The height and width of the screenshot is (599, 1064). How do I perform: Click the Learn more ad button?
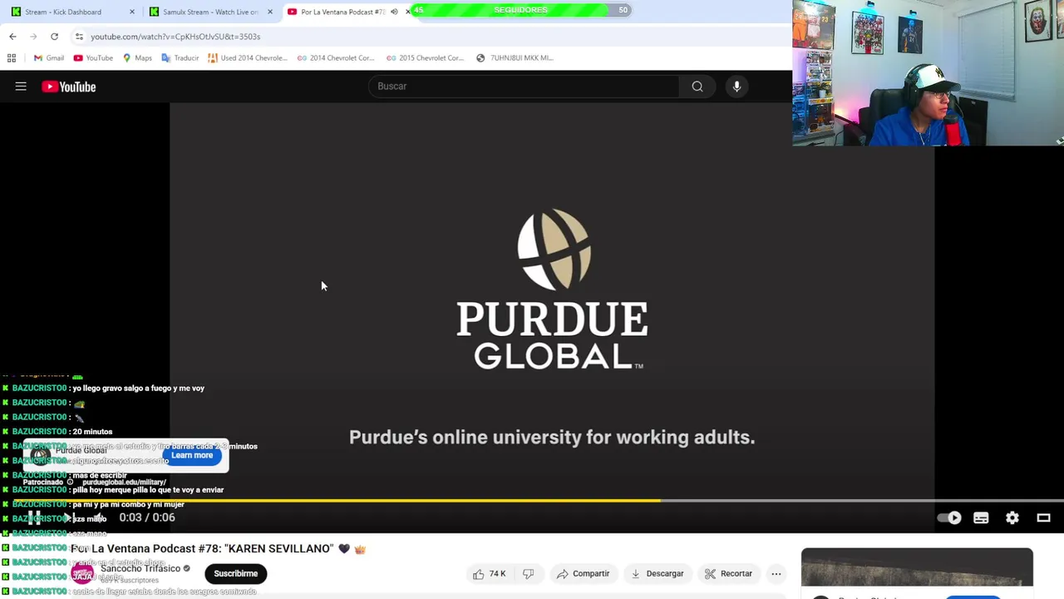192,455
